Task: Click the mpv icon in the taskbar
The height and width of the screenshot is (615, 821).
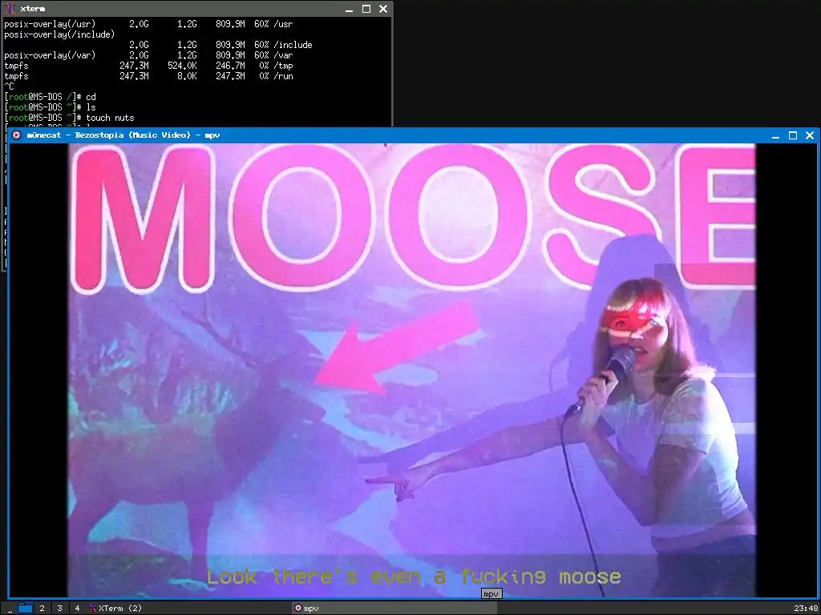Action: [298, 609]
